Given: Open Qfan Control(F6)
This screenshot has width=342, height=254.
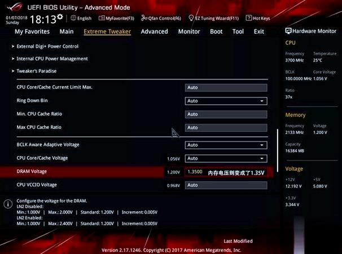Looking at the screenshot, I should coord(161,18).
